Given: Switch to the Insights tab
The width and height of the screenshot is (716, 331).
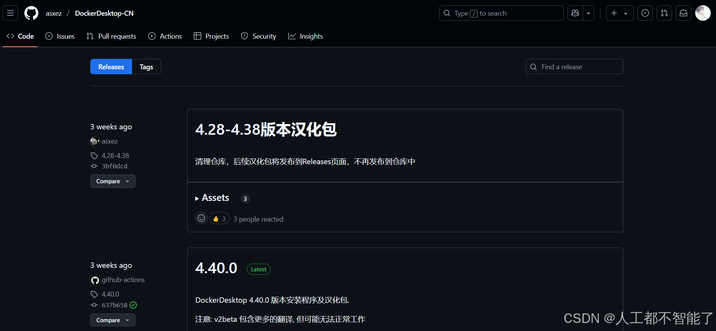Looking at the screenshot, I should point(305,36).
